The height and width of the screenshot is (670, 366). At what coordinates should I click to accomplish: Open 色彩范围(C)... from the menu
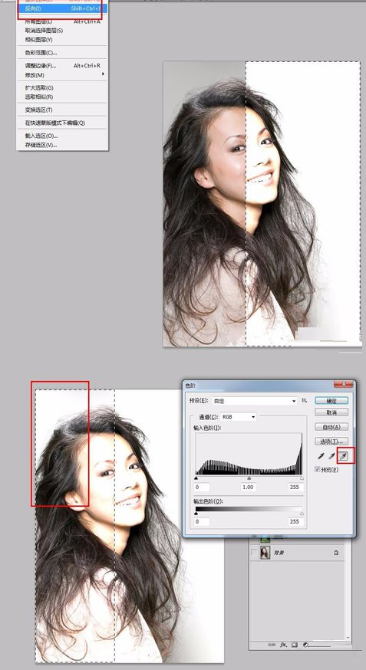62,53
